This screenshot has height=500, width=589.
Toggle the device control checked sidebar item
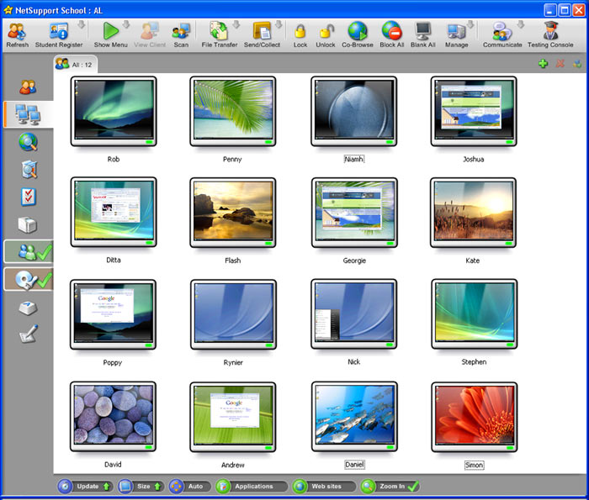tap(29, 280)
